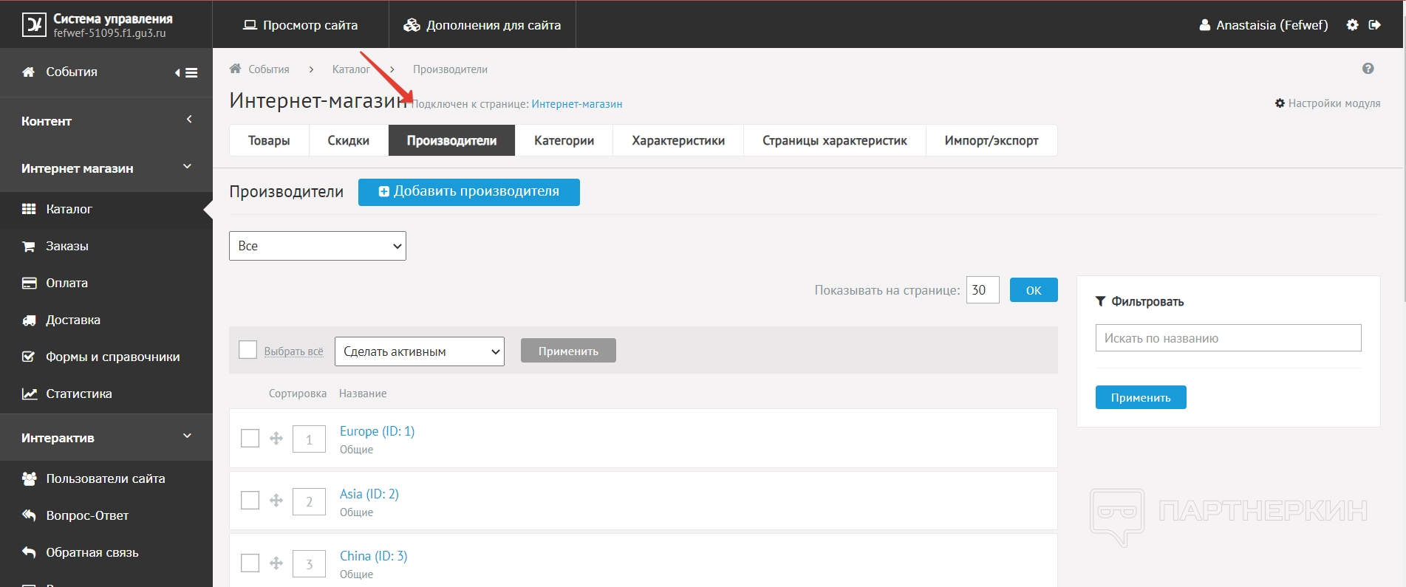Open Доставка via the truck icon
This screenshot has width=1406, height=587.
(29, 320)
